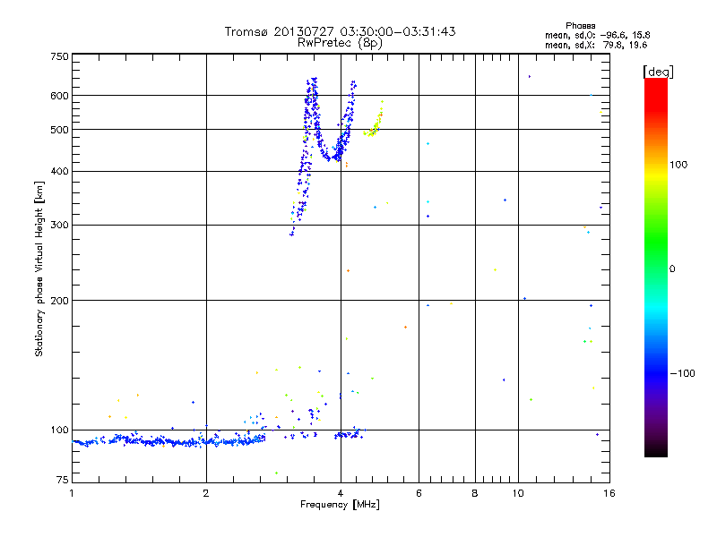Click the y-axis tick label '75'
717x537 pixels.
(x=63, y=480)
